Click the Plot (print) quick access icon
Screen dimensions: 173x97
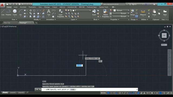click(19, 4)
